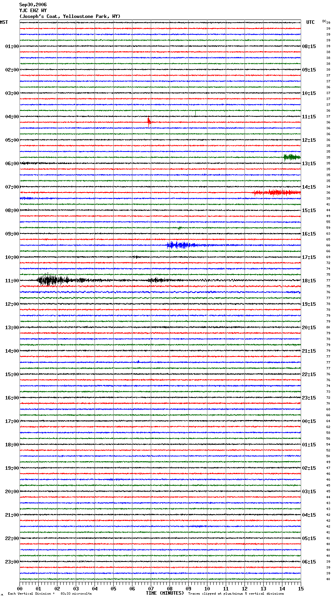Click the 18:15 UTC time label
Screen dimensions: 332x599
(x=309, y=281)
